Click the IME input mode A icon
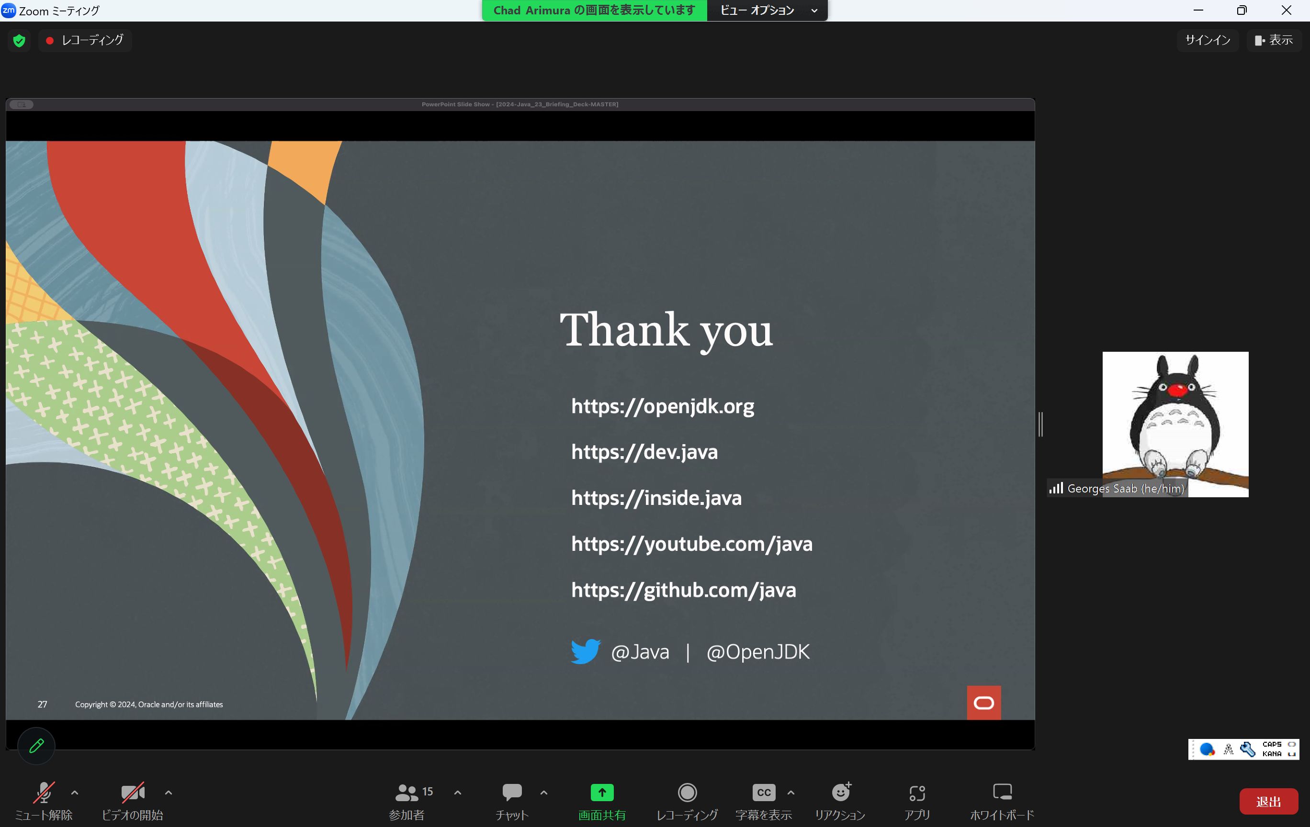 pos(1229,749)
